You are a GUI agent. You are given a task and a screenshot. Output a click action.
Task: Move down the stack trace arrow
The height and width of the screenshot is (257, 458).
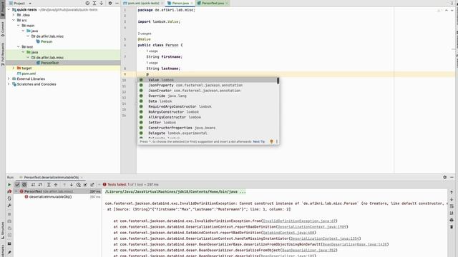click(x=452, y=199)
